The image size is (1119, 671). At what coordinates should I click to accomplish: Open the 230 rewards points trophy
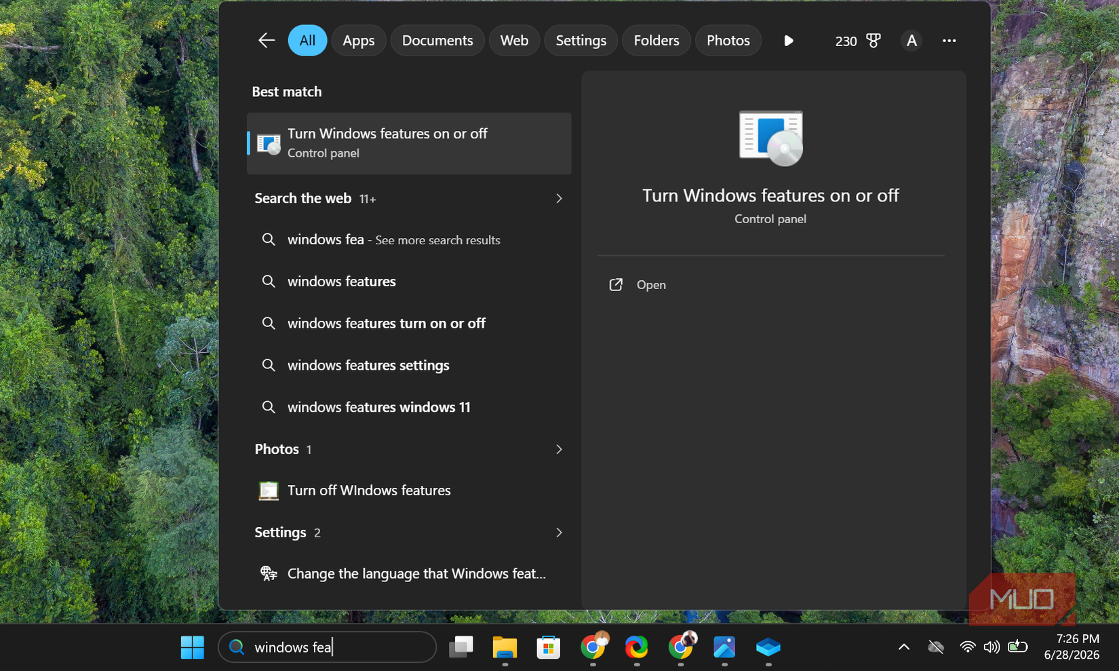(857, 41)
